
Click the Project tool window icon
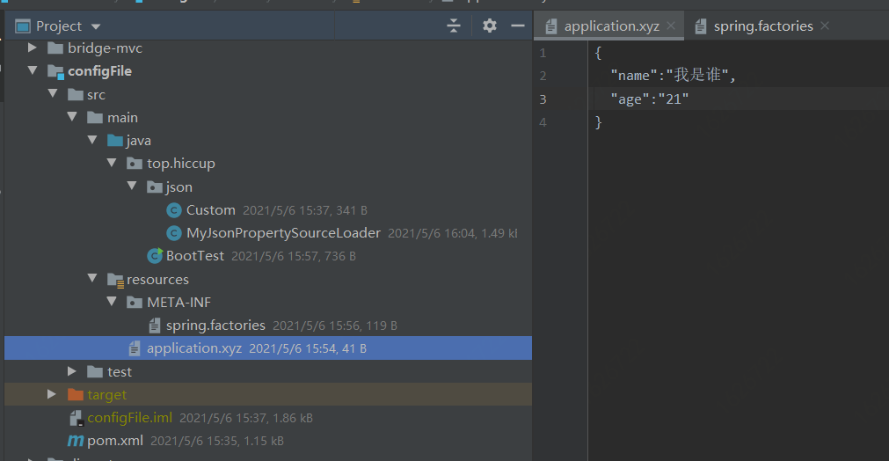click(x=23, y=26)
